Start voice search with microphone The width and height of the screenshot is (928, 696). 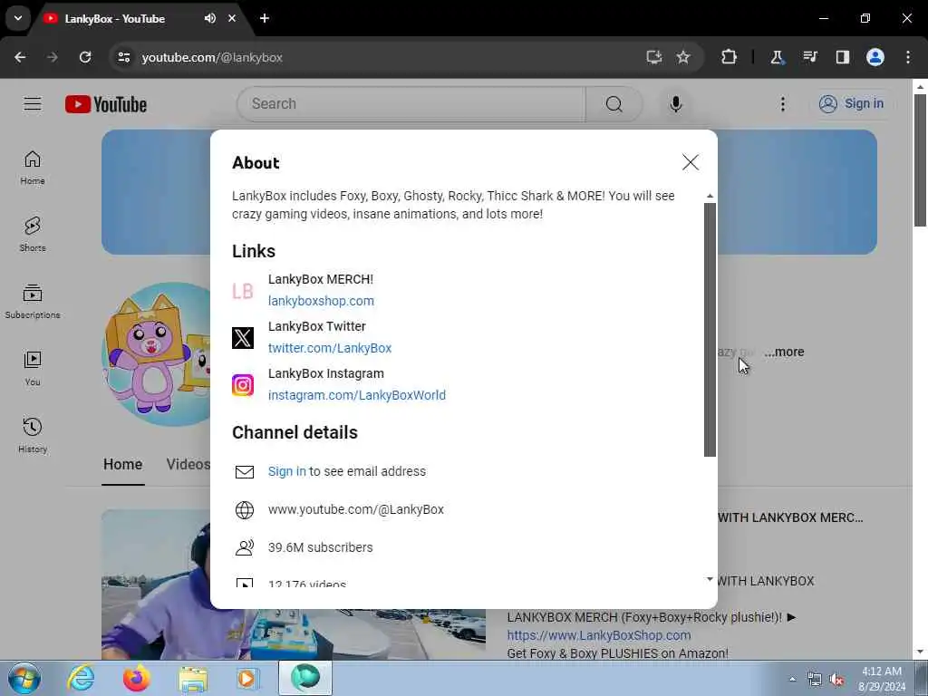(675, 104)
